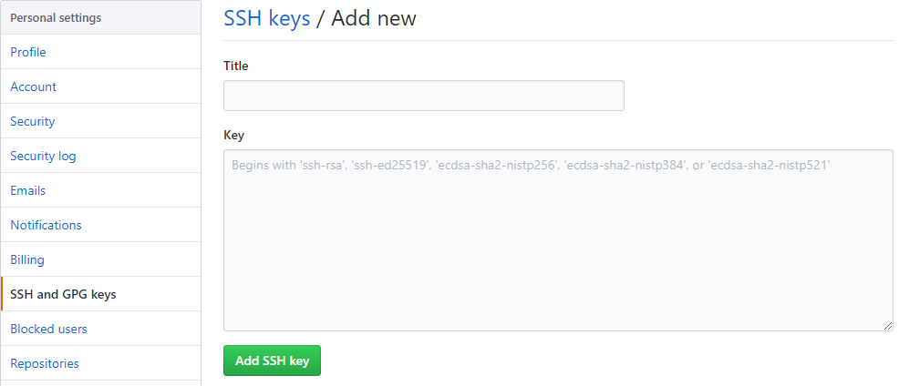Navigate to Notifications settings
The image size is (899, 386).
pos(46,225)
